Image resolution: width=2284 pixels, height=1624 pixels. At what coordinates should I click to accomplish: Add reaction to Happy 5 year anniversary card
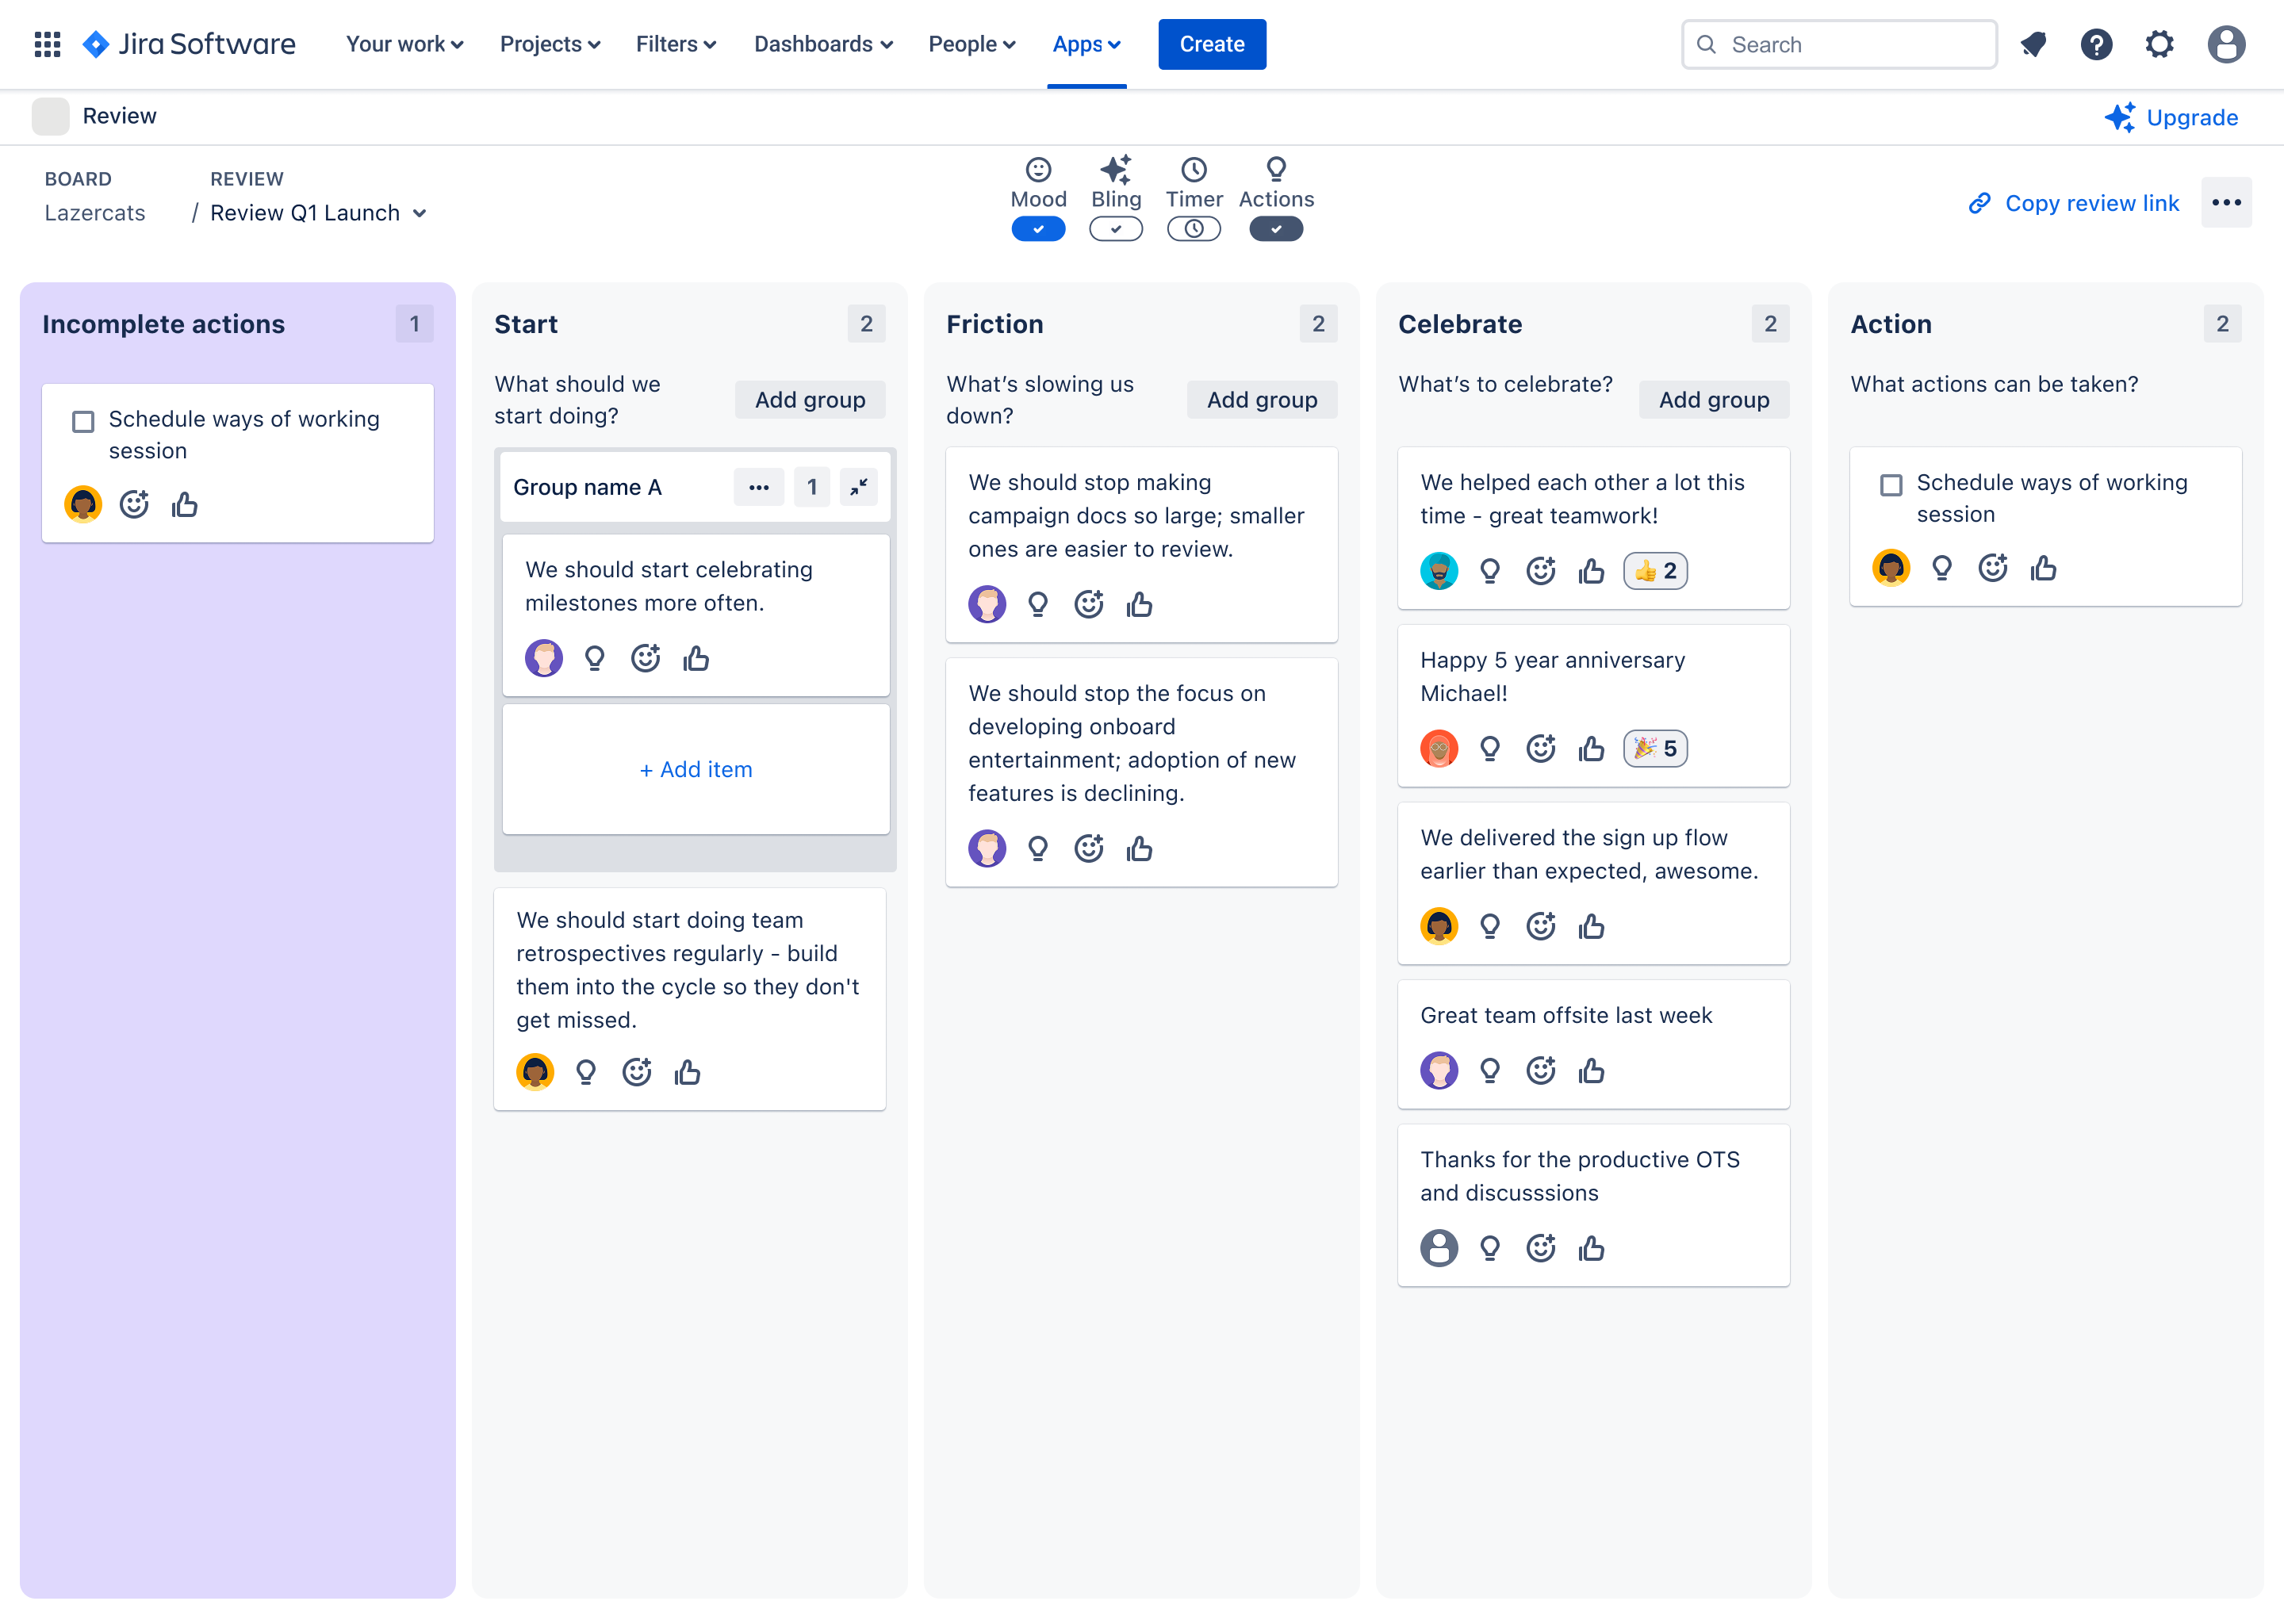pos(1540,748)
